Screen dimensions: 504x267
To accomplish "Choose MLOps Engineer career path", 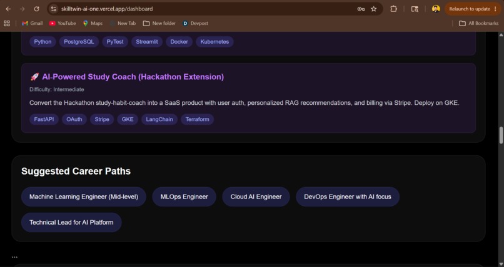I will click(x=184, y=197).
